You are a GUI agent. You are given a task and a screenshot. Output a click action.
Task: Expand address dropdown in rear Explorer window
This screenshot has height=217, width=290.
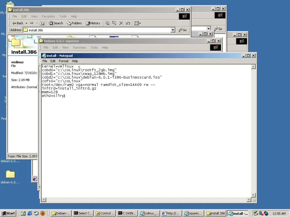click(209, 29)
